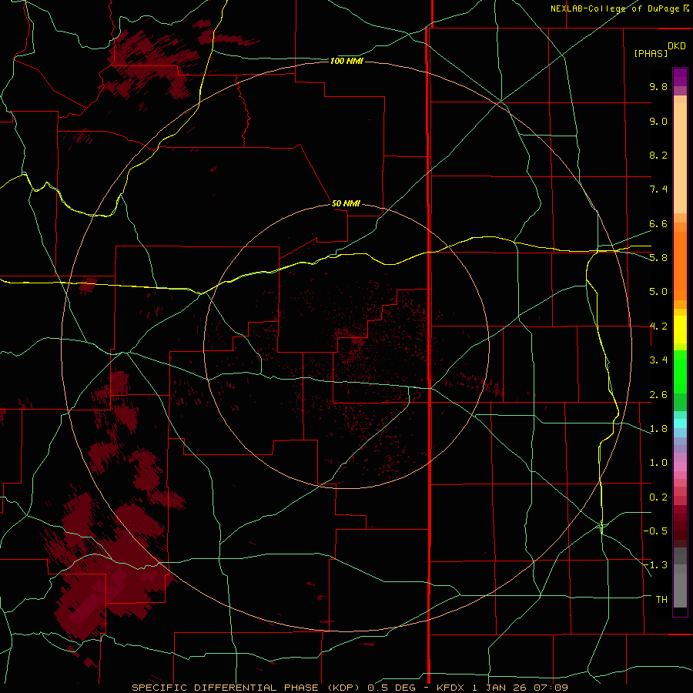Click the bright green swatch on the color bar
Screen dimensions: 693x693
pos(680,371)
